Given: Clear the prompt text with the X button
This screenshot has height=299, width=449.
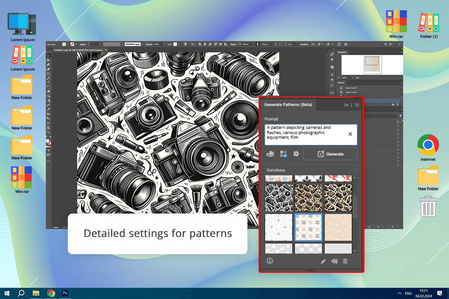Looking at the screenshot, I should pyautogui.click(x=350, y=134).
